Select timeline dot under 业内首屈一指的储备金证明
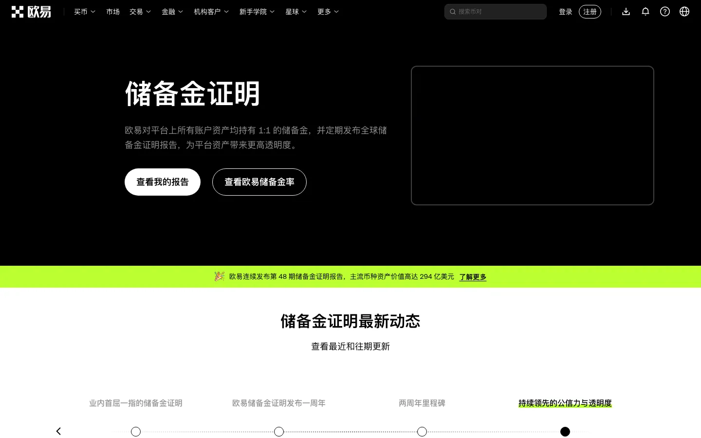Image resolution: width=701 pixels, height=438 pixels. tap(136, 432)
